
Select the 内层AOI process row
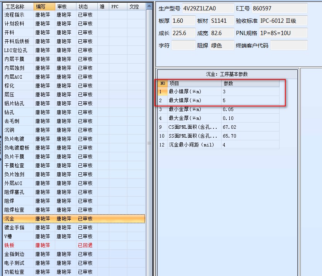pos(74,77)
